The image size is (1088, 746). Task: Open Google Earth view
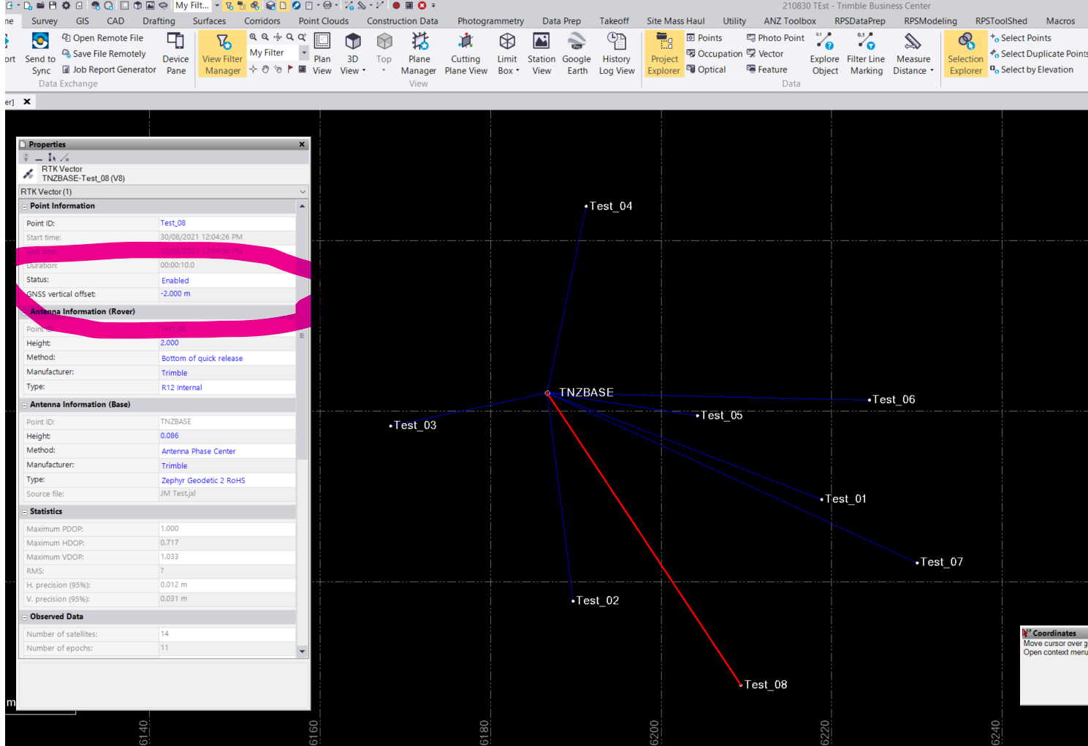pyautogui.click(x=577, y=53)
